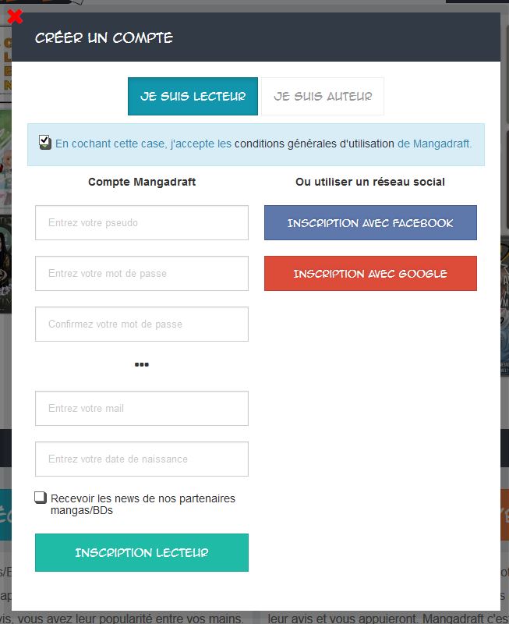Submit with Inscription lecteur button
This screenshot has width=509, height=624.
coord(142,553)
